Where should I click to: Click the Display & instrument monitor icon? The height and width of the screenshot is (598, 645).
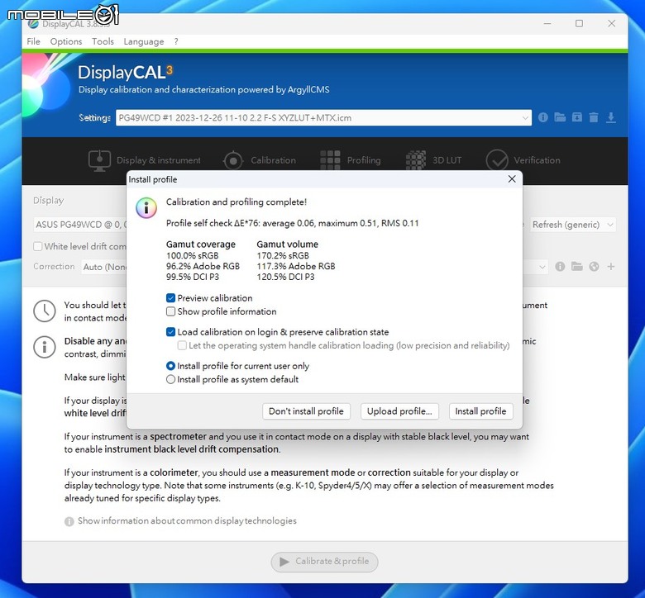(x=99, y=161)
